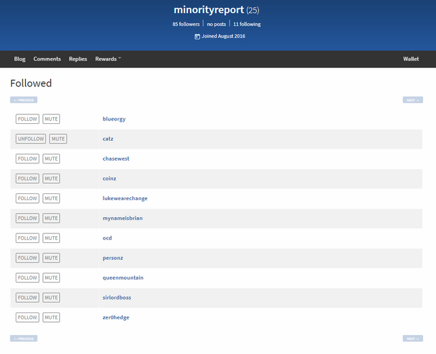The height and width of the screenshot is (354, 436).
Task: Mute user lukewearechange
Action: coord(51,198)
